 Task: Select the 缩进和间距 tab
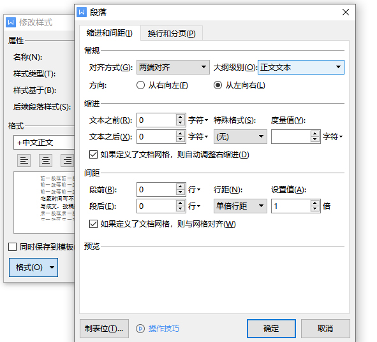click(x=110, y=33)
